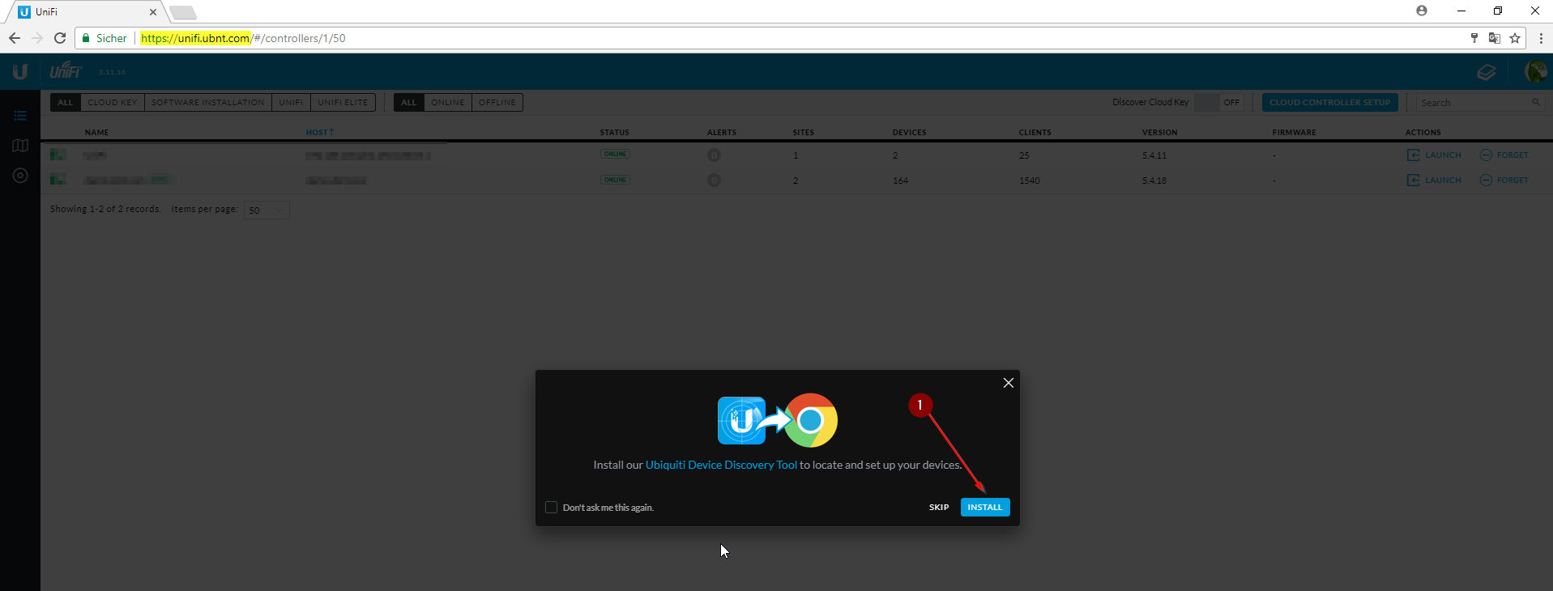
Task: Click alerts badge in first row
Action: tap(714, 155)
